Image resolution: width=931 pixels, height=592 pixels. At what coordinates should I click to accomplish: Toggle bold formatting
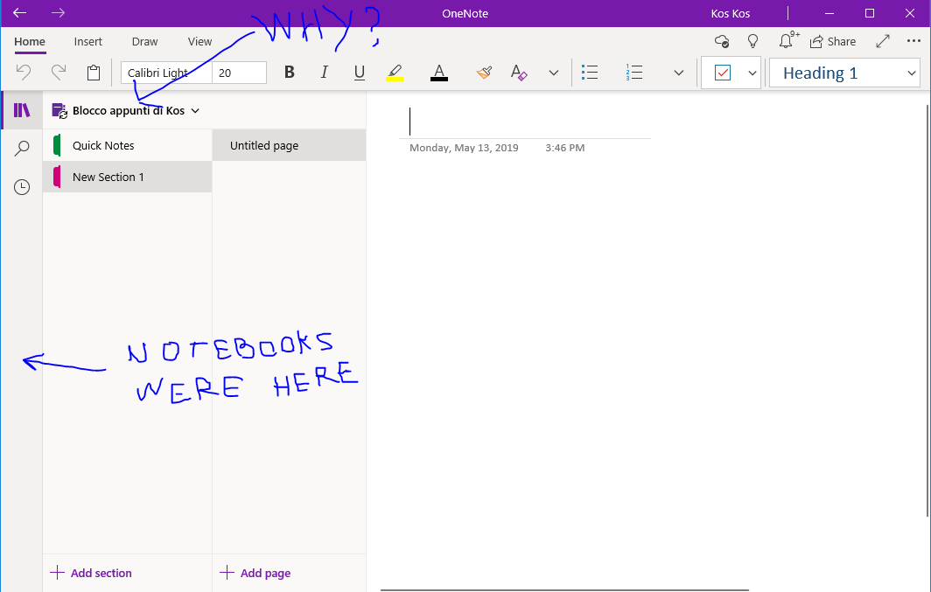pyautogui.click(x=289, y=73)
